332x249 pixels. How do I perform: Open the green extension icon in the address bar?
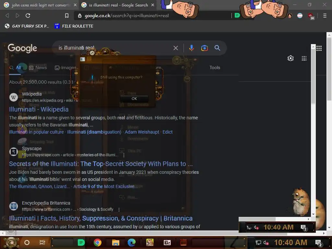(x=237, y=15)
